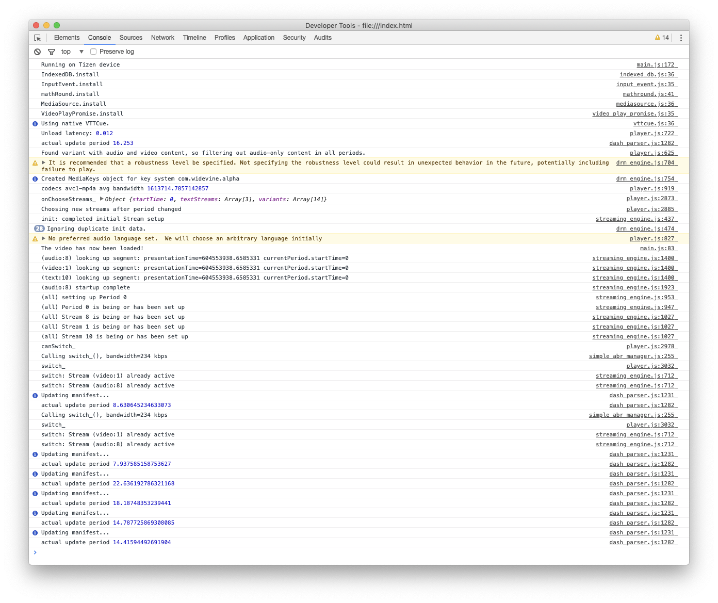718x603 pixels.
Task: Click info icon beside 'Created MediaKeys object'
Action: pos(35,179)
